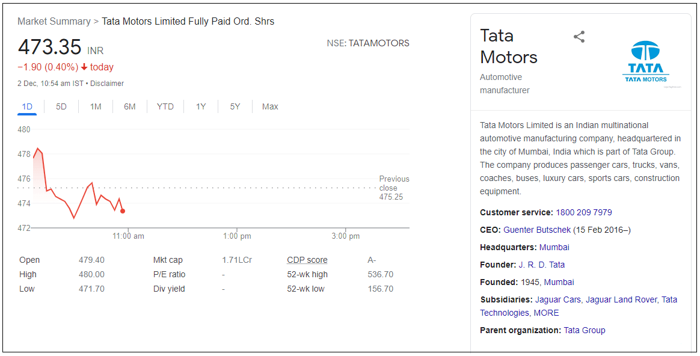Click the High value 480.00
The width and height of the screenshot is (700, 356).
pos(91,274)
